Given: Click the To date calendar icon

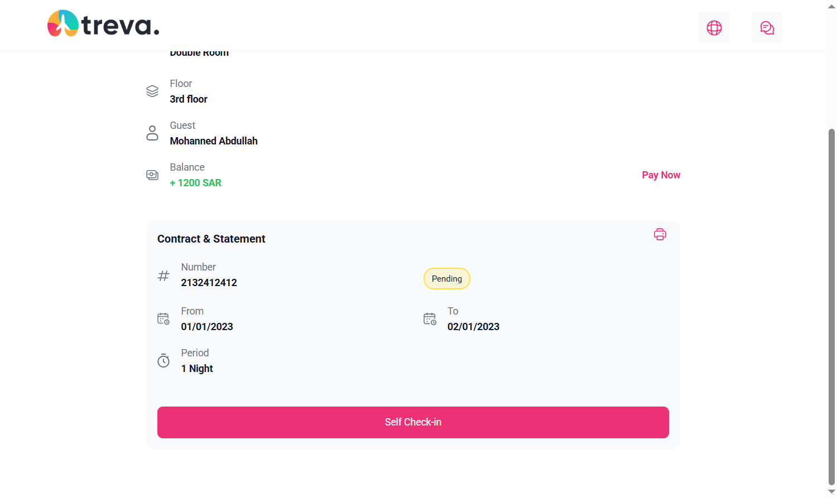Looking at the screenshot, I should (x=430, y=318).
